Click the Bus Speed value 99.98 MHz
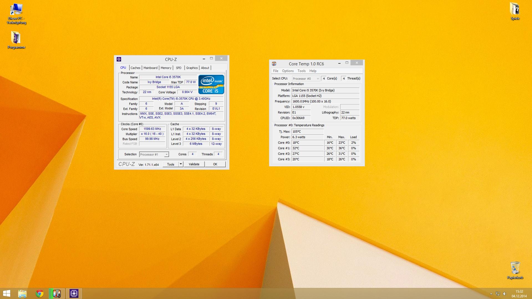Viewport: 532px width, 299px height. (152, 139)
